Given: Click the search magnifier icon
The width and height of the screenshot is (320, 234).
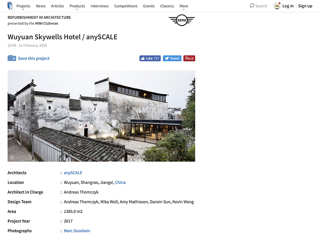Looking at the screenshot, I should (252, 6).
